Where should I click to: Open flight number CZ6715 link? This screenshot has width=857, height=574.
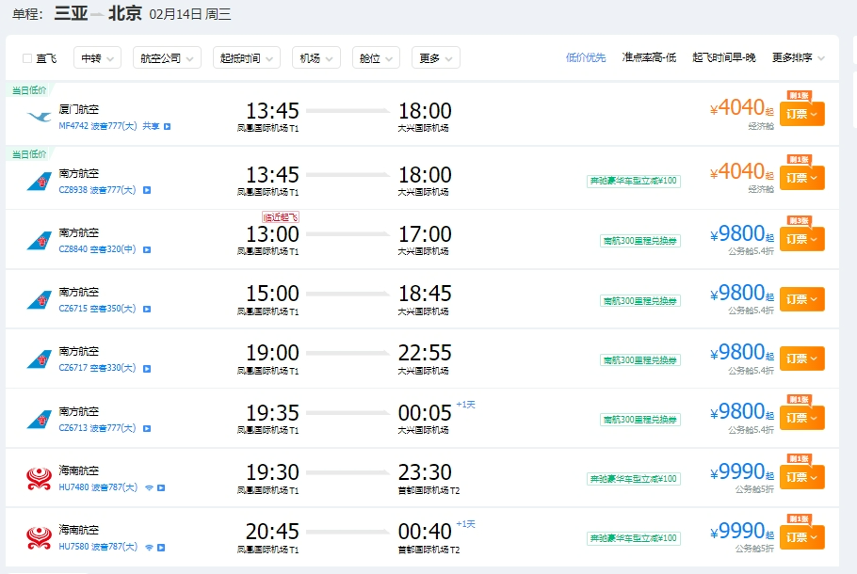pyautogui.click(x=73, y=309)
